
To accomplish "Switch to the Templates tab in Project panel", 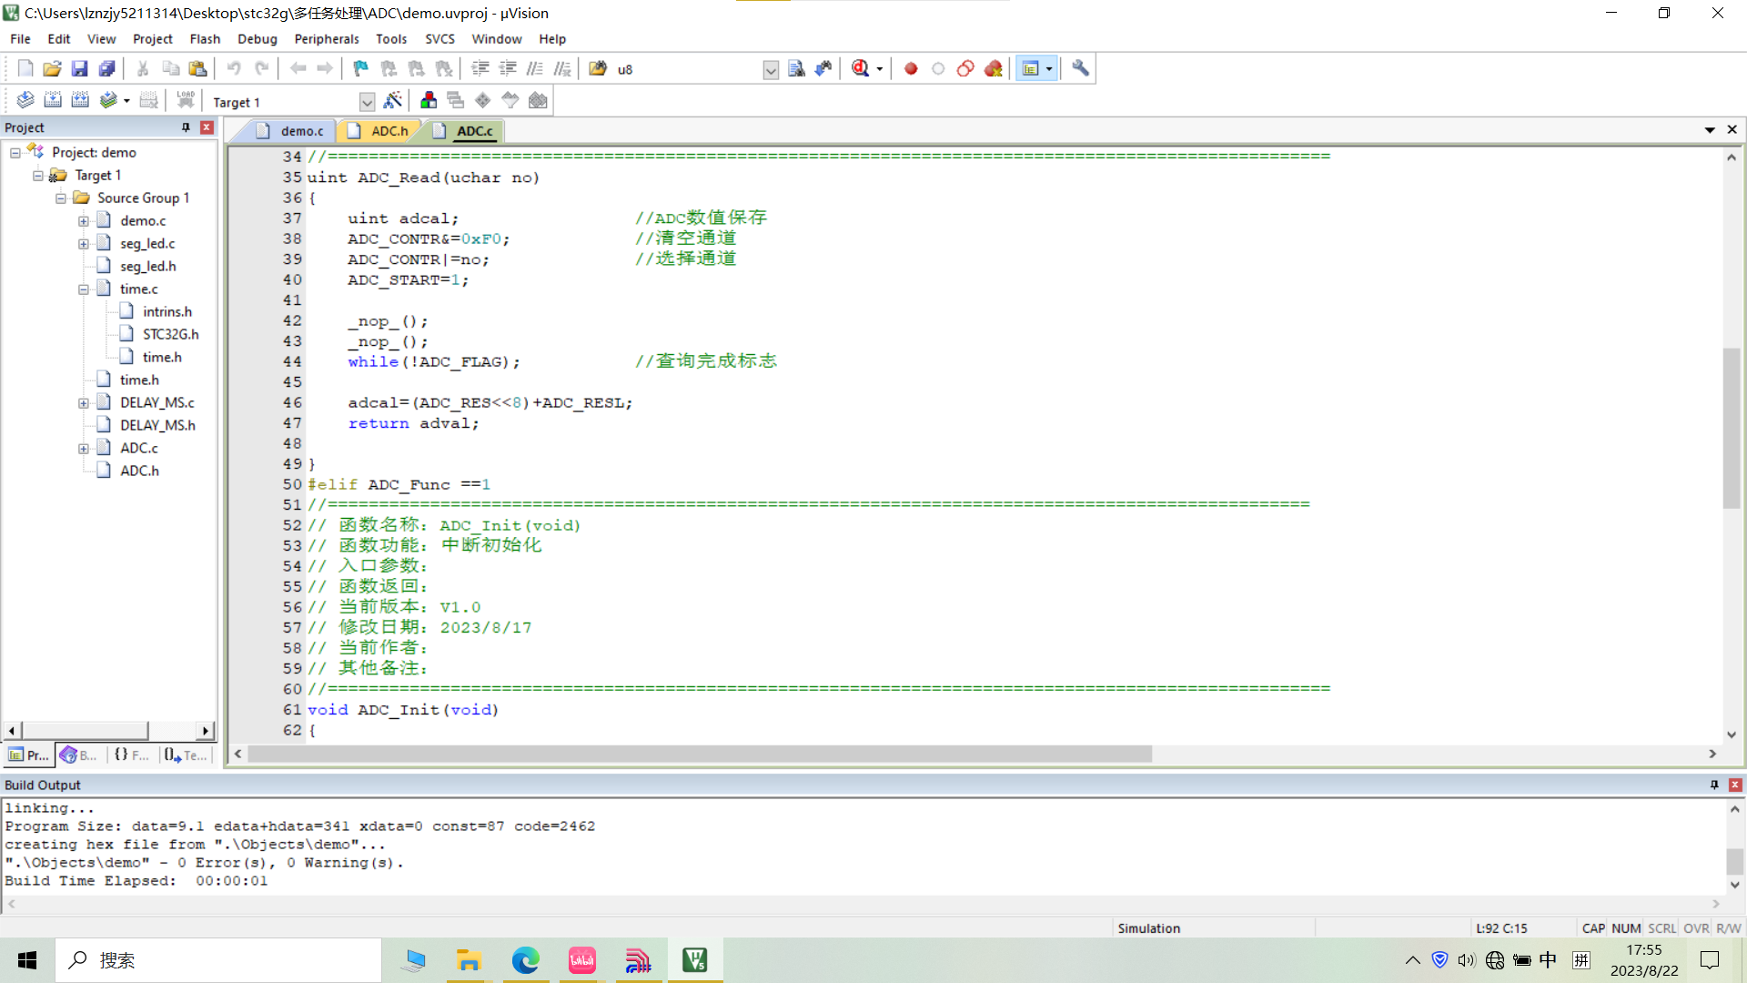I will tap(186, 755).
